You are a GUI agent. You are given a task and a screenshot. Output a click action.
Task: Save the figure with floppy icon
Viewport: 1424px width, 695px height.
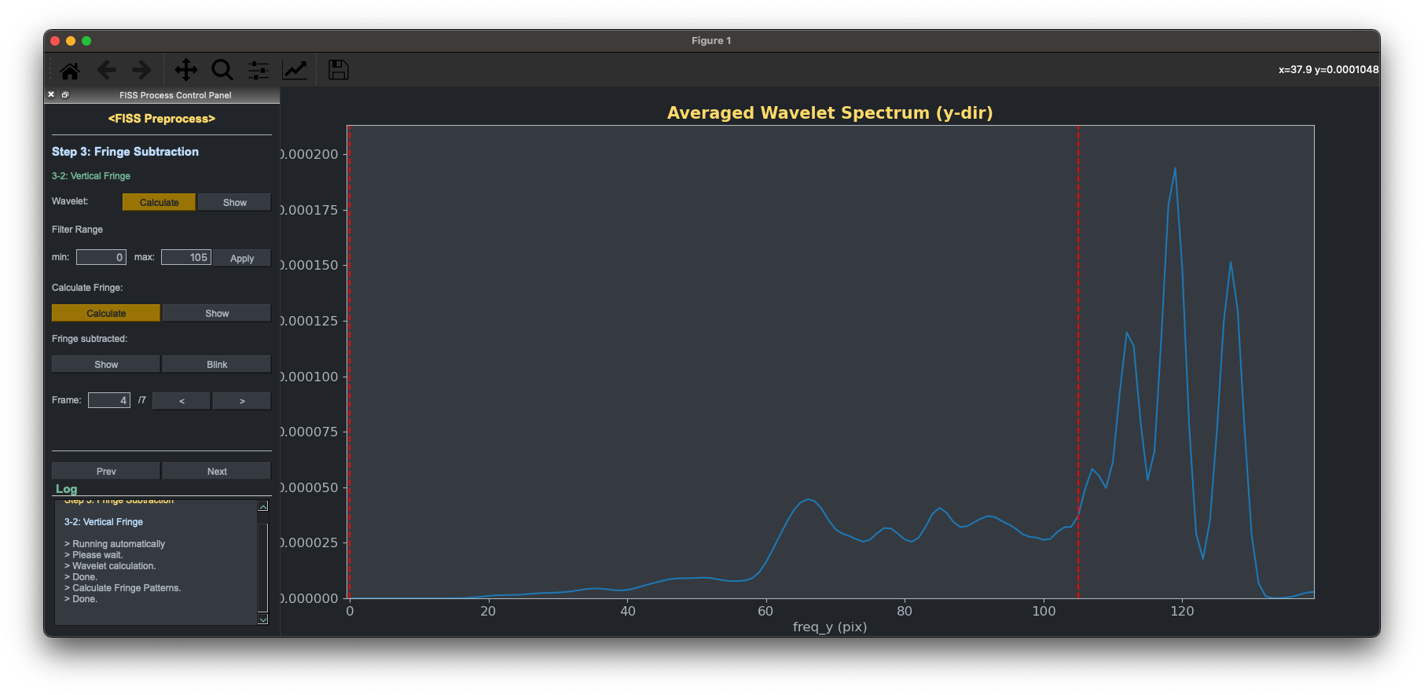click(339, 70)
